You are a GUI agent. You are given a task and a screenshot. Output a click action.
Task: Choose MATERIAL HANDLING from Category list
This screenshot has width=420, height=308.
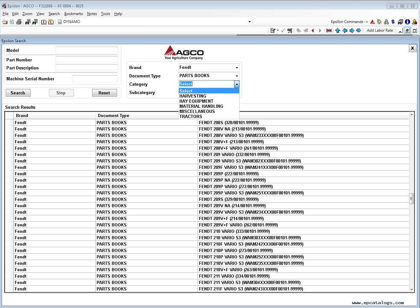tap(209, 106)
